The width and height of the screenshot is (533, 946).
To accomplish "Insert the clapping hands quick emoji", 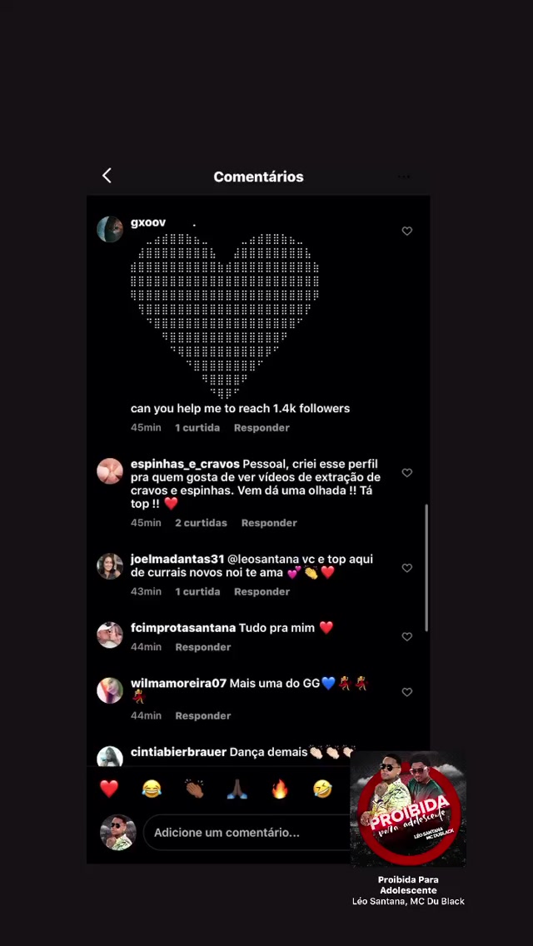I will [194, 789].
